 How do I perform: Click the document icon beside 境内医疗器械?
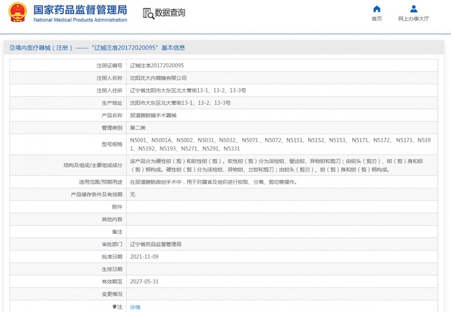(x=12, y=48)
